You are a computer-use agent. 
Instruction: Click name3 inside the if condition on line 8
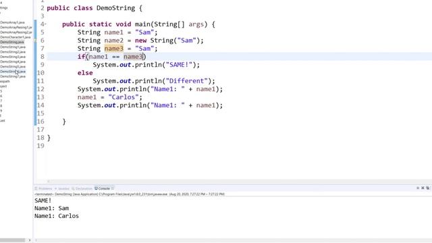(133, 57)
